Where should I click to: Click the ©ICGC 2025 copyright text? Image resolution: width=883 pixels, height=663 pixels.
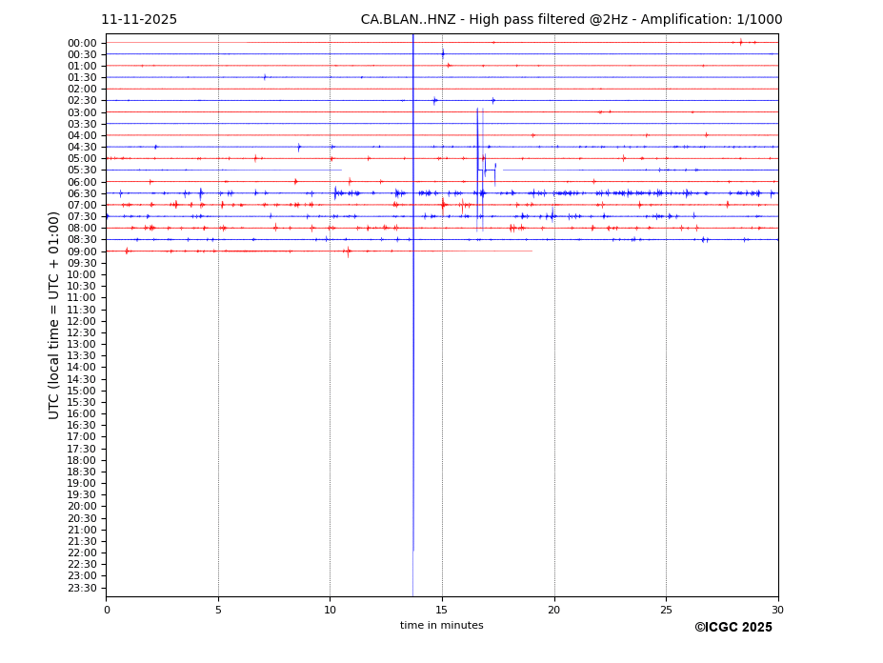click(732, 628)
